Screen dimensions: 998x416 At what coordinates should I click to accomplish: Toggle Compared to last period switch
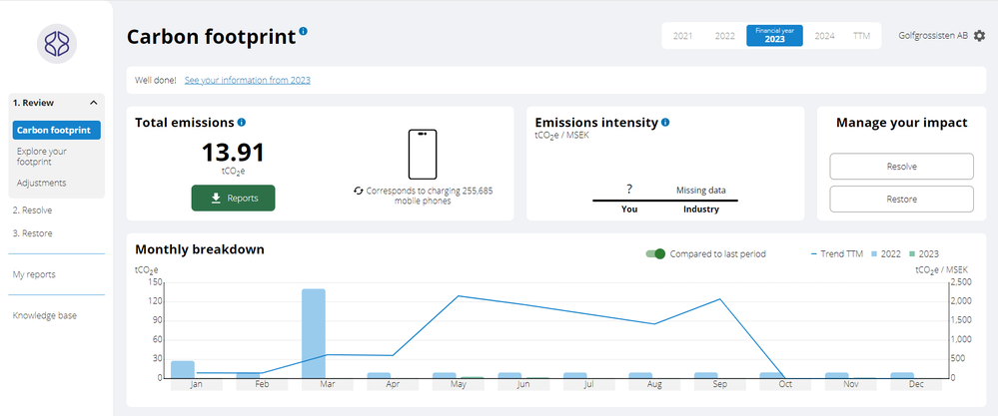pyautogui.click(x=655, y=253)
